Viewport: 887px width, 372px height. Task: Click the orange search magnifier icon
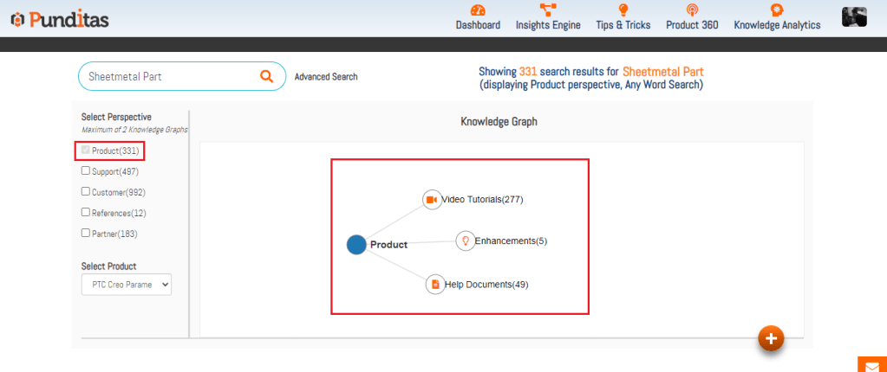(267, 76)
